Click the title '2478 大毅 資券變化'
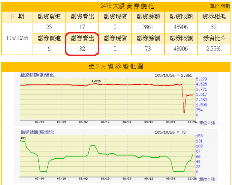This screenshot has height=185, width=232. click(127, 6)
